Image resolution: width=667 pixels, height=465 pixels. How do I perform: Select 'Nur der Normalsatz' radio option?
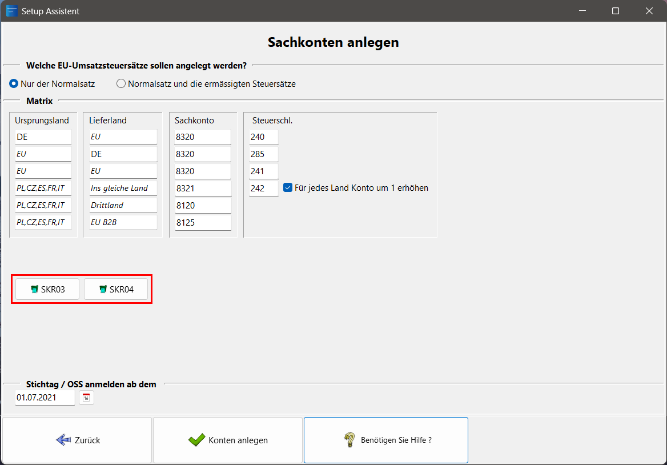coord(14,84)
